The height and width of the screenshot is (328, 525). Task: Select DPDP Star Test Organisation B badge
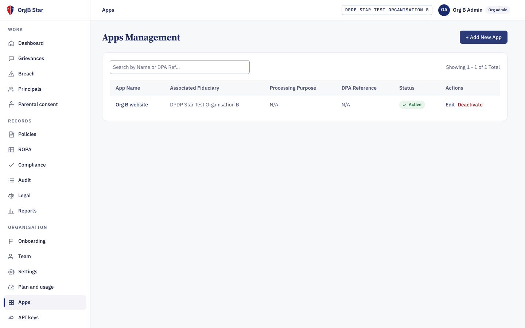[x=387, y=10]
